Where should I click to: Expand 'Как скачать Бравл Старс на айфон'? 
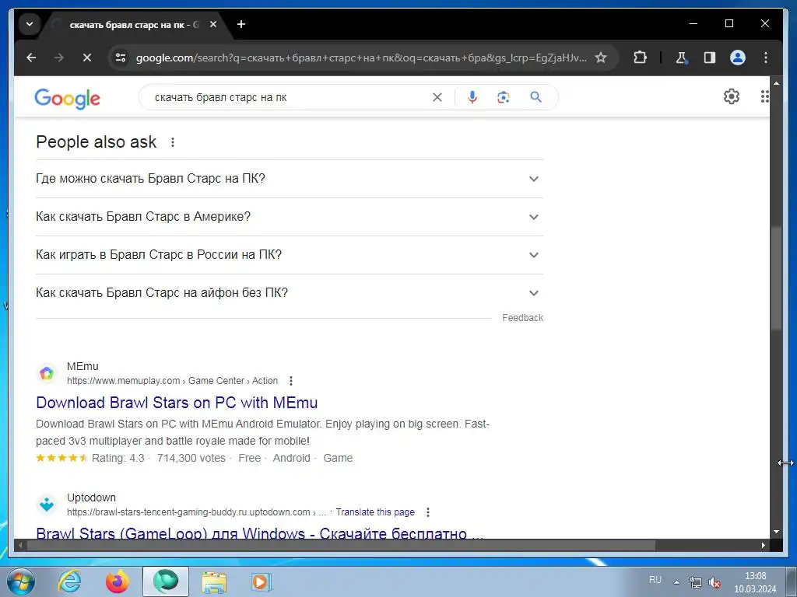[x=290, y=293]
